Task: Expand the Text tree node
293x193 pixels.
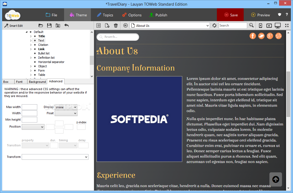Action: click(31, 40)
